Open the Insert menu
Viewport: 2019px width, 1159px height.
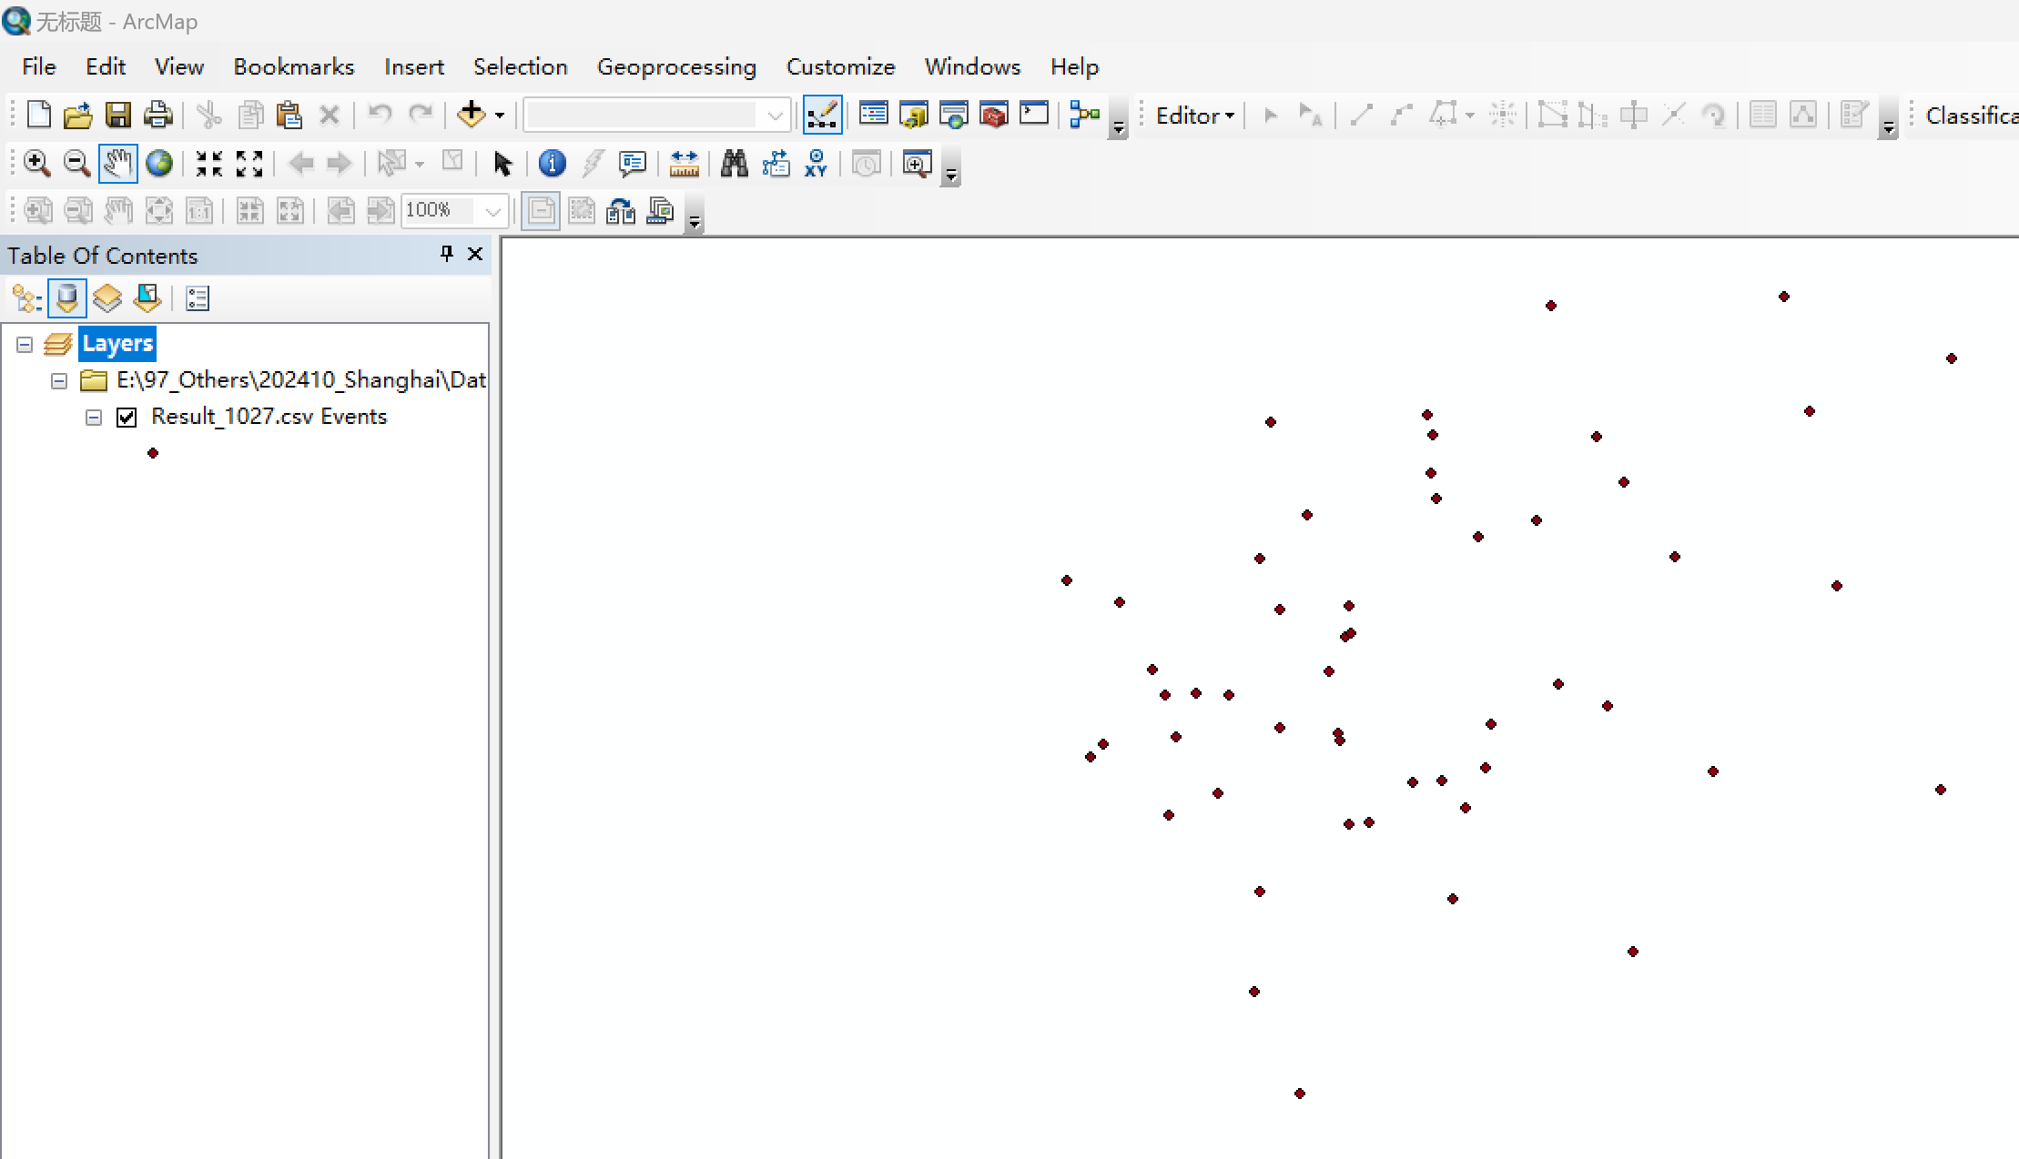[x=414, y=66]
